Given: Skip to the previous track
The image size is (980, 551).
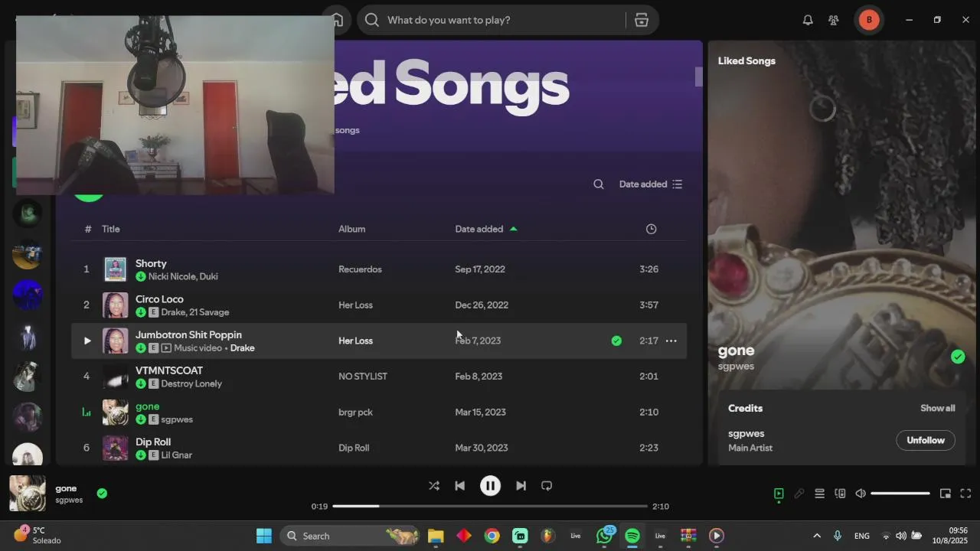Looking at the screenshot, I should pyautogui.click(x=459, y=486).
